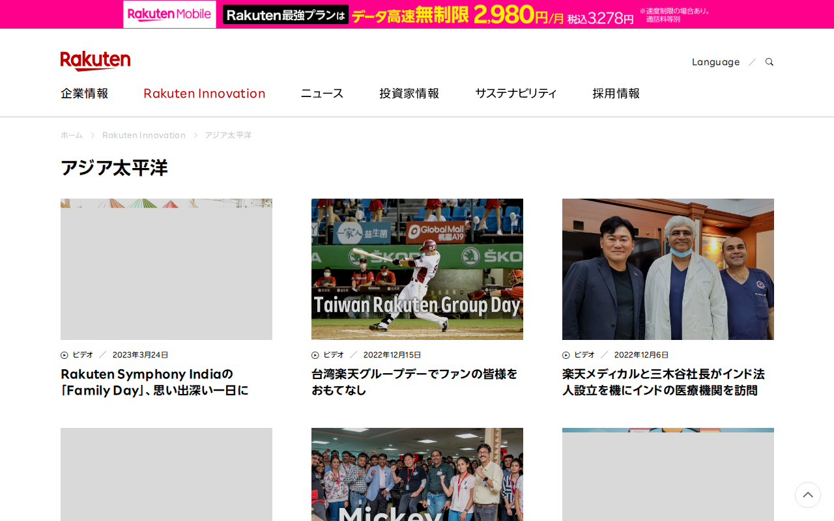Click the アジア太平洋 breadcrumb text
The width and height of the screenshot is (834, 521).
tap(228, 135)
